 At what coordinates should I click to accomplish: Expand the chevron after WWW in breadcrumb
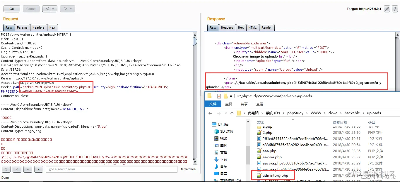(x=325, y=113)
